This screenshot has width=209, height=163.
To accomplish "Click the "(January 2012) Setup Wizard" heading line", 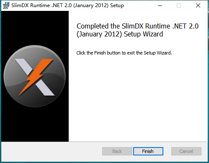I will 120,34.
